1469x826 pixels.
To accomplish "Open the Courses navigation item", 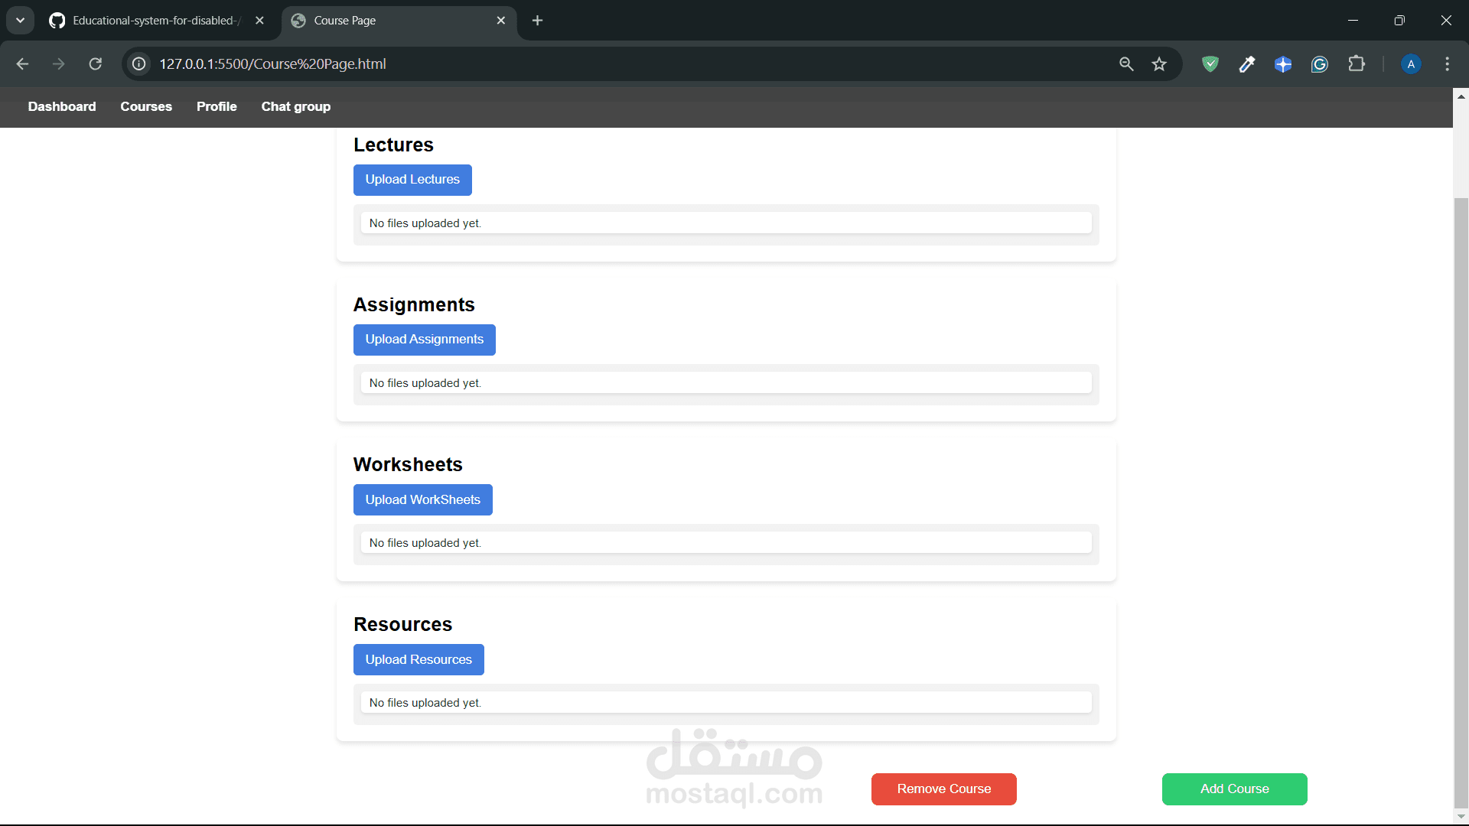I will [146, 106].
